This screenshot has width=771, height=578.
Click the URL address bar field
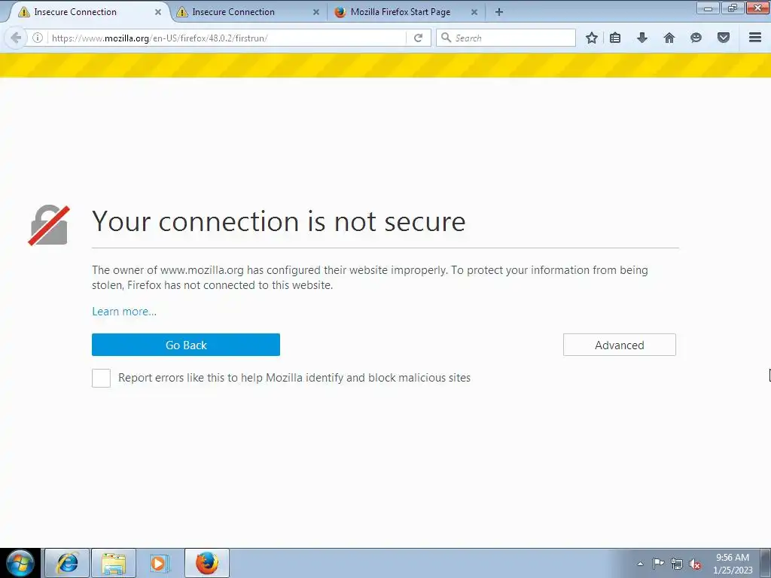226,38
